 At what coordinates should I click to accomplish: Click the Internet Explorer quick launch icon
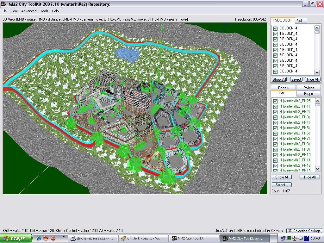tap(39, 238)
